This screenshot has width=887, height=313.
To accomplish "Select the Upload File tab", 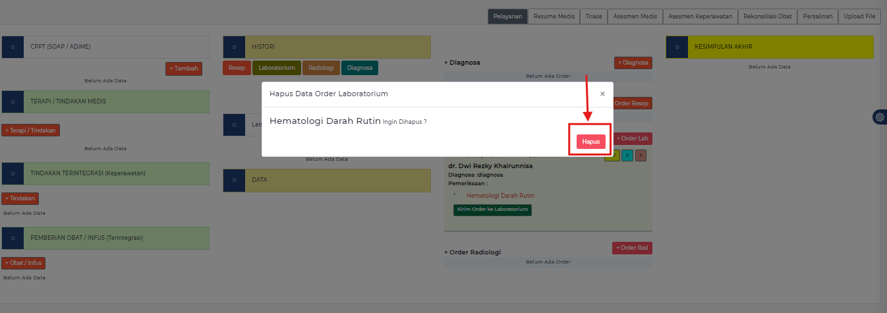I will [859, 16].
